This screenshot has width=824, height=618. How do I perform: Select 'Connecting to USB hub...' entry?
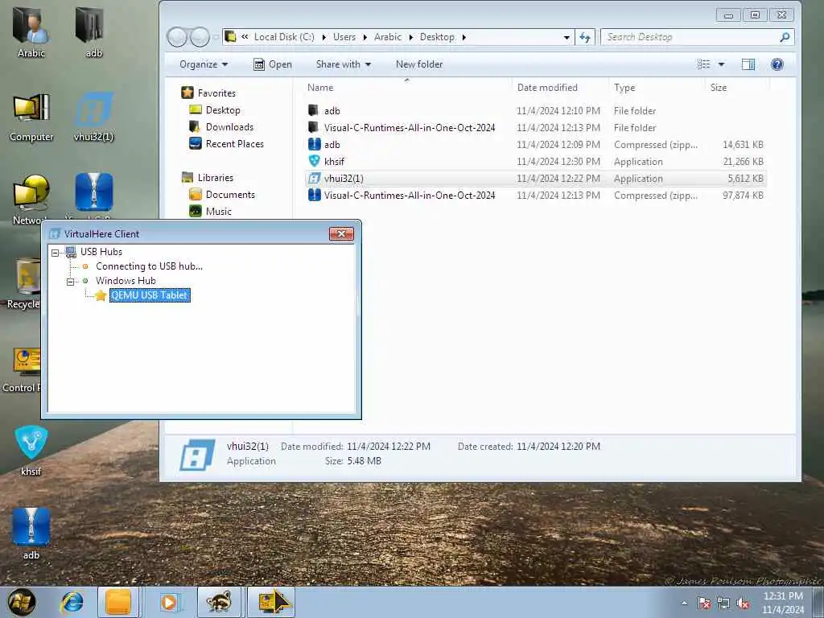click(x=149, y=266)
